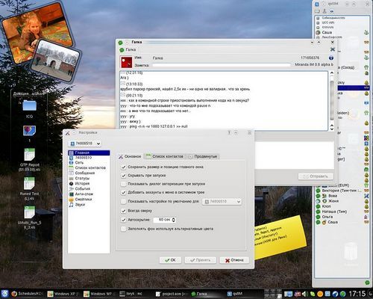Toggle Скрывать при запуске checkbox

coord(124,176)
